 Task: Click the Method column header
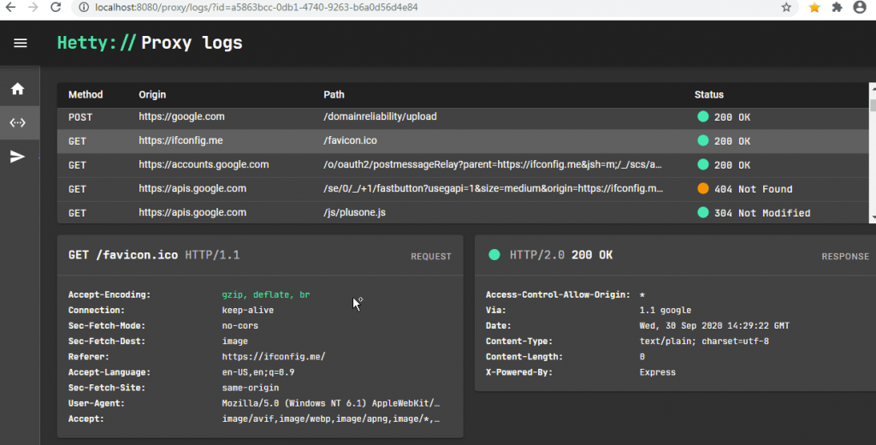pos(86,94)
